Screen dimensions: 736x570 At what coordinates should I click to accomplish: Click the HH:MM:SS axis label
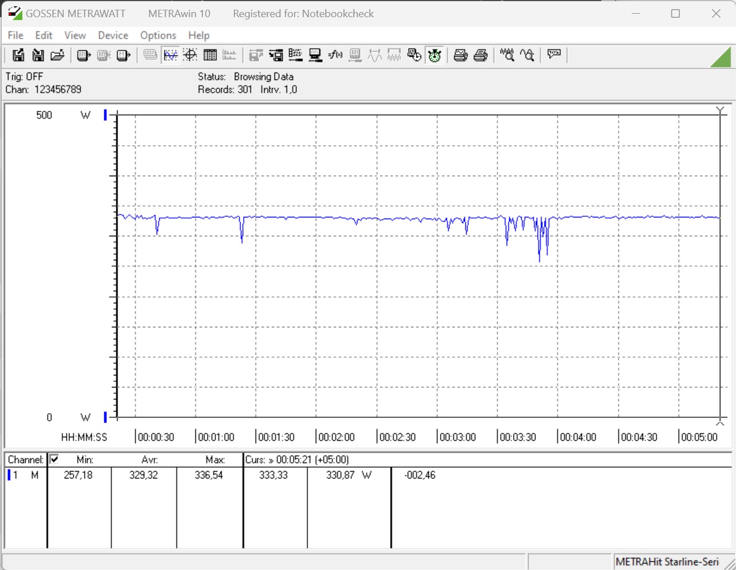84,437
